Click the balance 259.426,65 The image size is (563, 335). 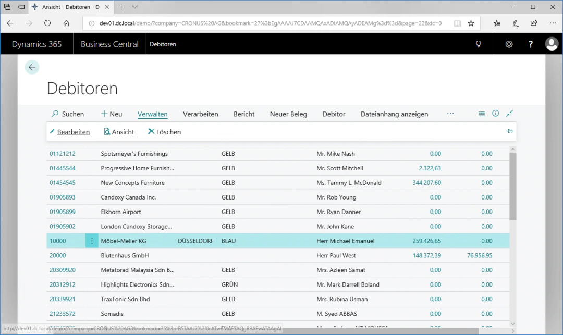pos(426,241)
